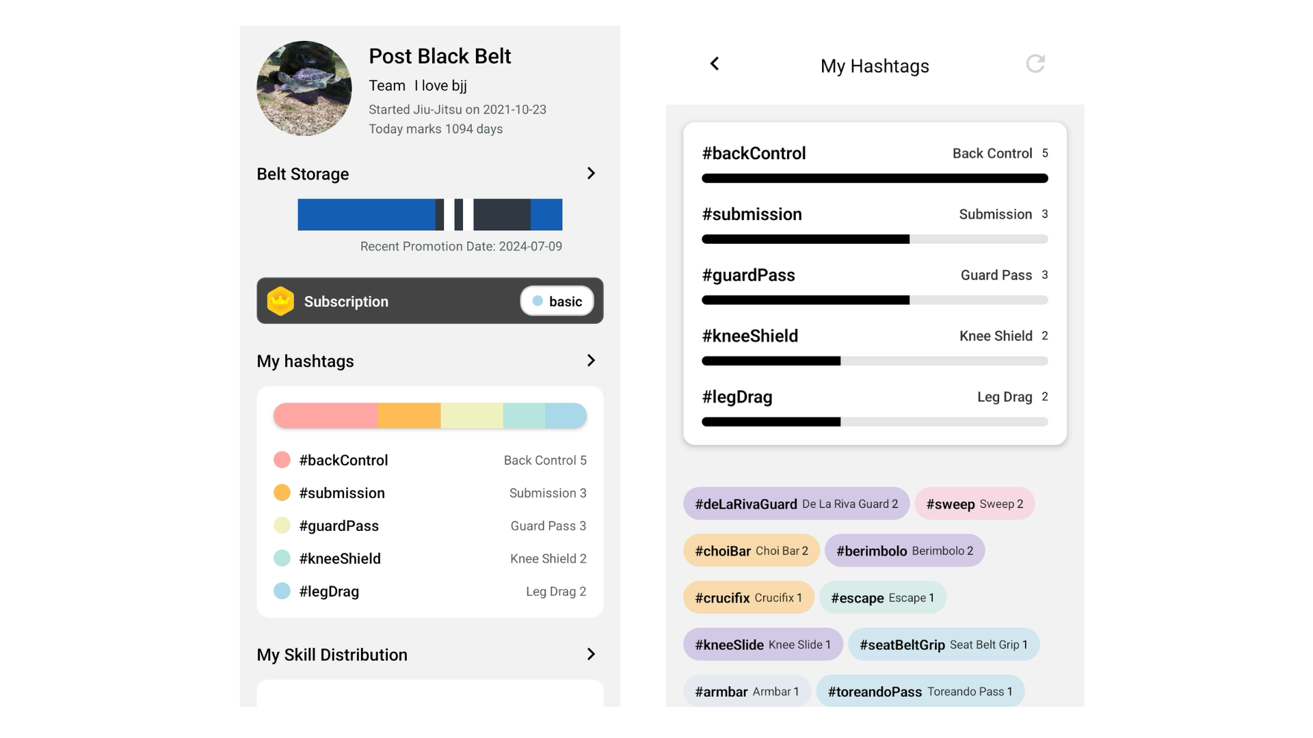This screenshot has height=738, width=1313.
Task: Click the teal dot beside #kneeShield
Action: point(282,558)
